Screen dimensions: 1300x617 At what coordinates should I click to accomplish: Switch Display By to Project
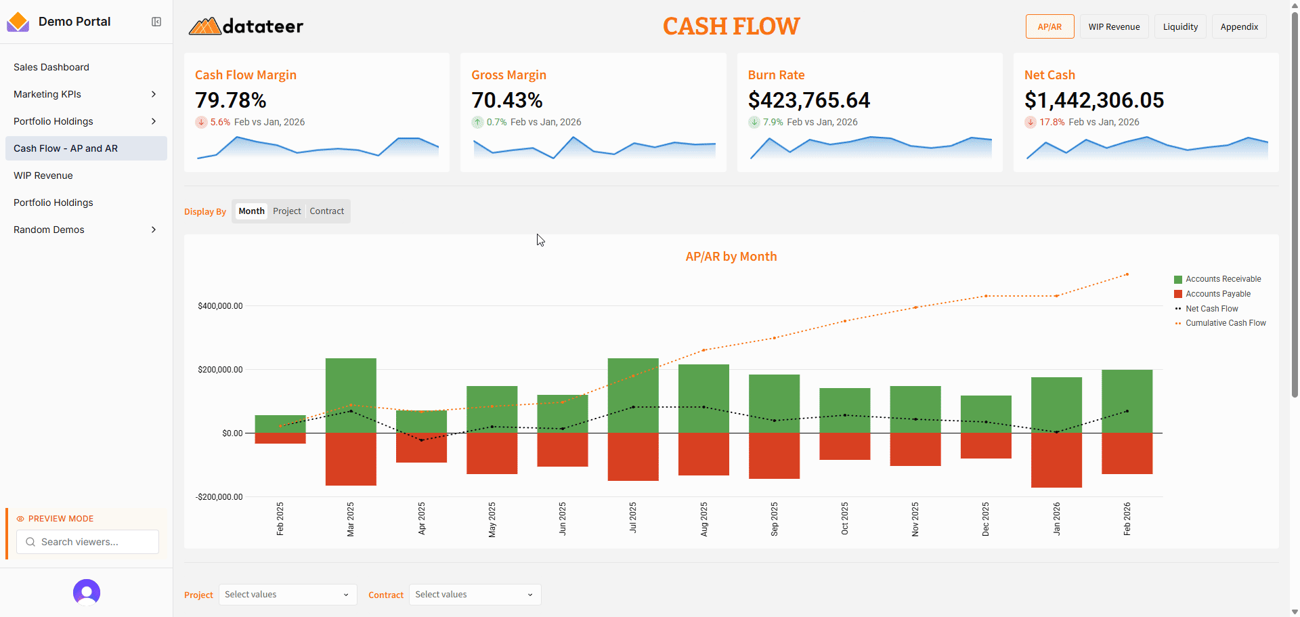[x=287, y=211]
